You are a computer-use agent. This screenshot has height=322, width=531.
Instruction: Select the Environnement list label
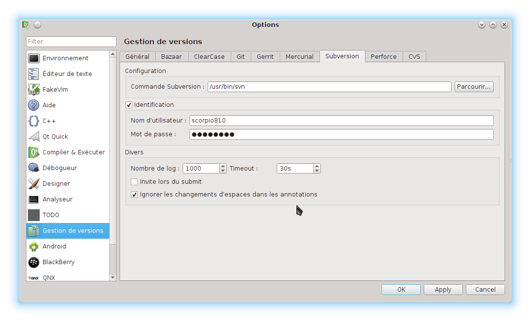pos(65,58)
